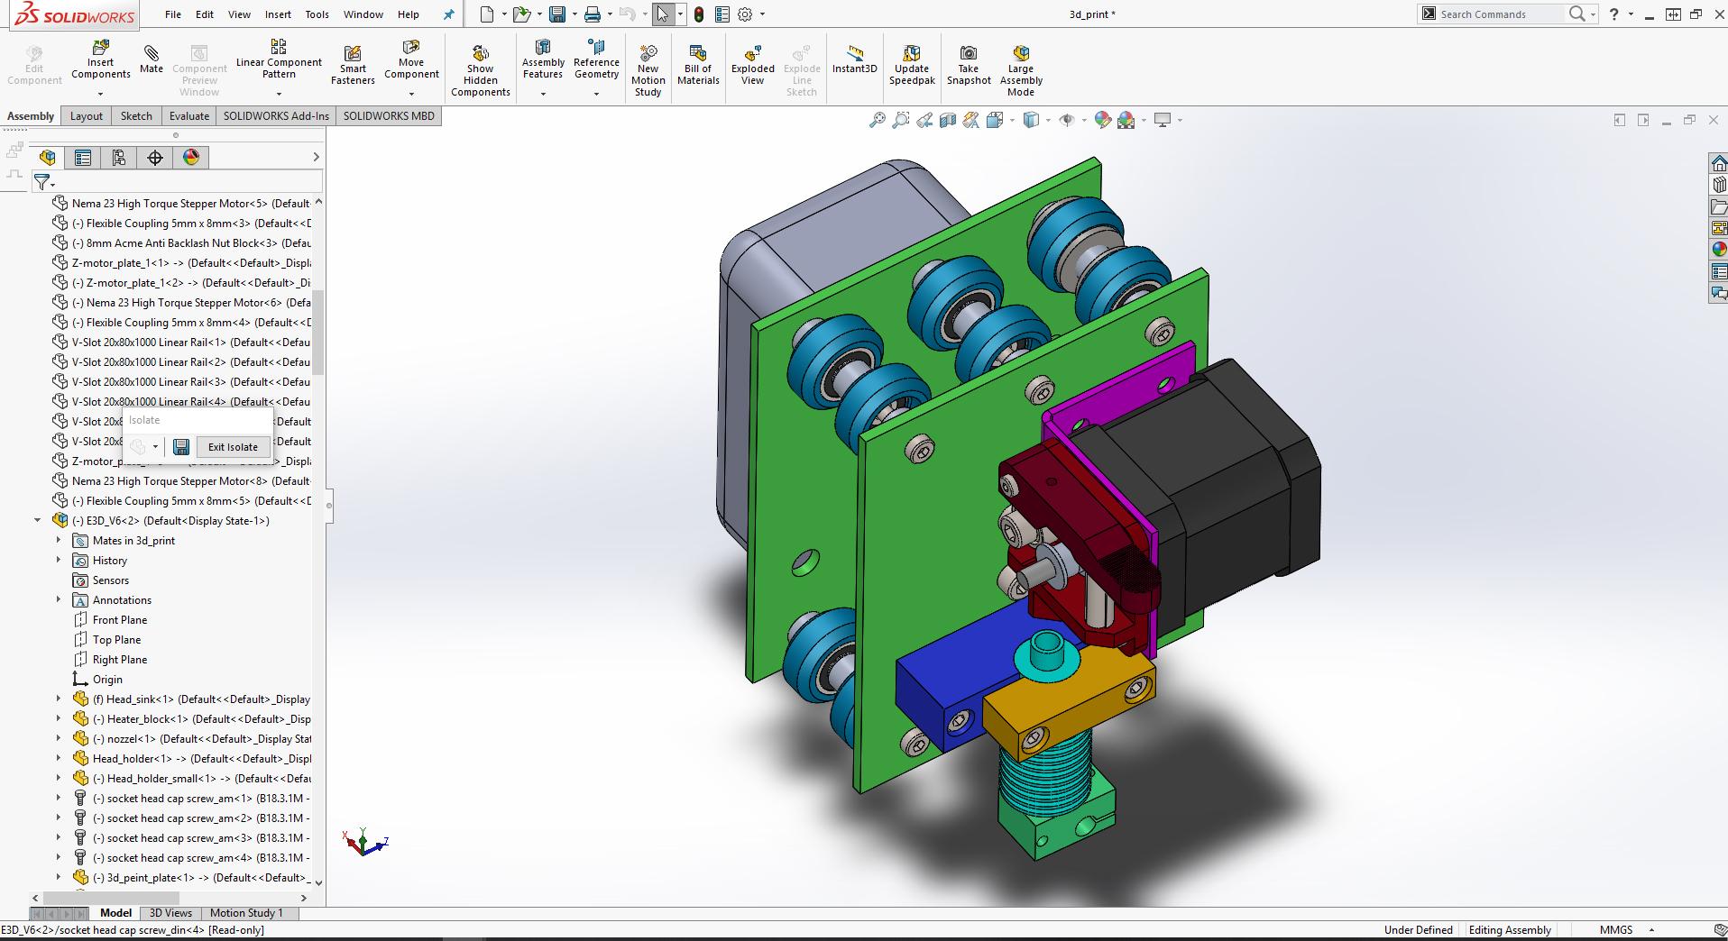Switch to the Sketch tab
This screenshot has height=941, width=1728.
(136, 115)
